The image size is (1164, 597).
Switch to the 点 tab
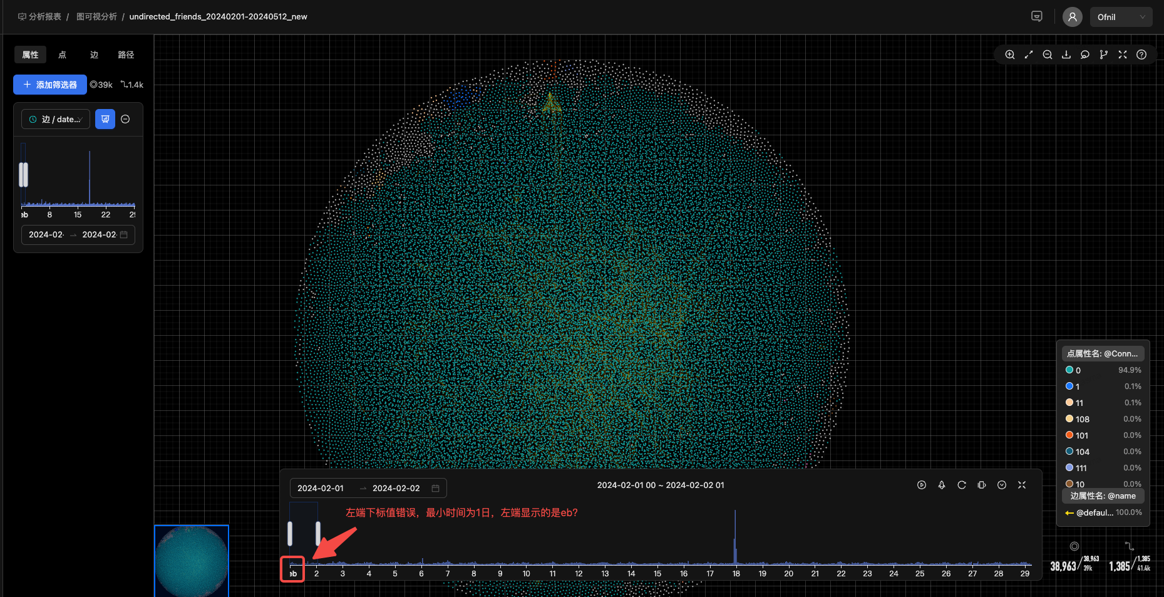pos(62,55)
